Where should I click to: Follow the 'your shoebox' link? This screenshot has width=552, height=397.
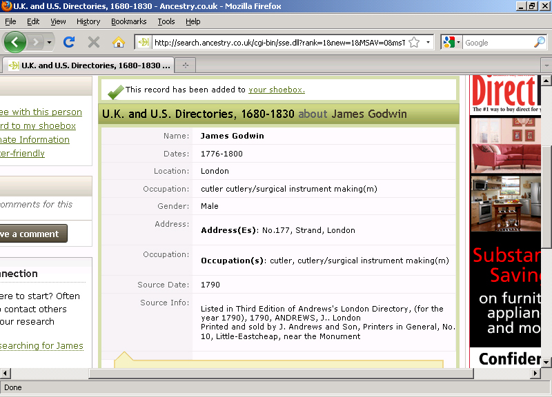tap(277, 90)
